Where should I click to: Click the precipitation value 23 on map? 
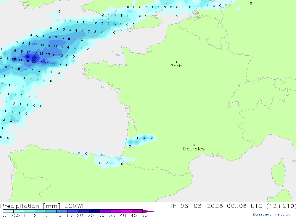(x=14, y=59)
